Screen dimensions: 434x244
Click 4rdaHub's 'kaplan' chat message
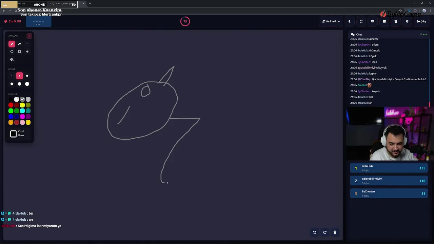[x=363, y=74]
